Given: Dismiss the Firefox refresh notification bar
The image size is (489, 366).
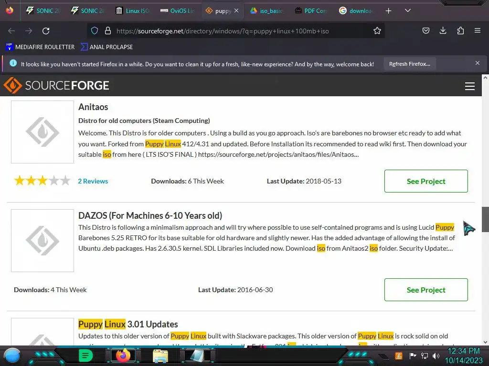Looking at the screenshot, I should tap(477, 63).
